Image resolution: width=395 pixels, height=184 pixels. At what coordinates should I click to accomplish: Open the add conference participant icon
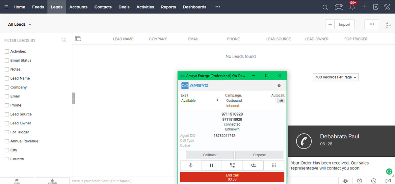253,165
